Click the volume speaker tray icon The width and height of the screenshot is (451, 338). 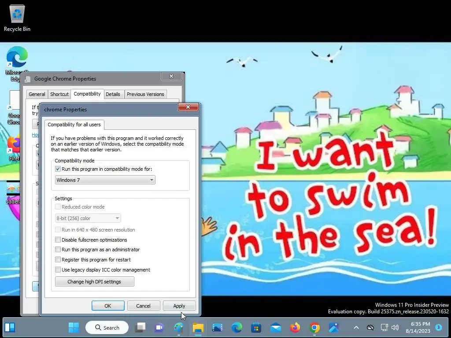395,327
